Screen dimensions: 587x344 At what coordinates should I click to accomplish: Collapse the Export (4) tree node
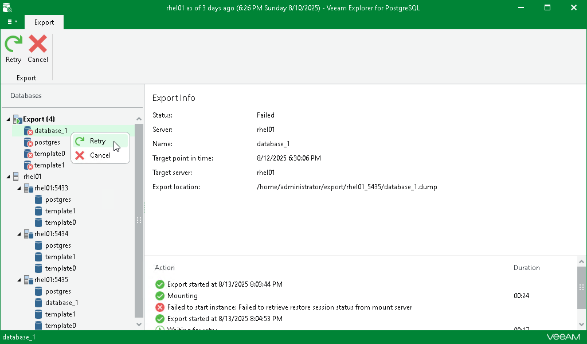(8, 119)
